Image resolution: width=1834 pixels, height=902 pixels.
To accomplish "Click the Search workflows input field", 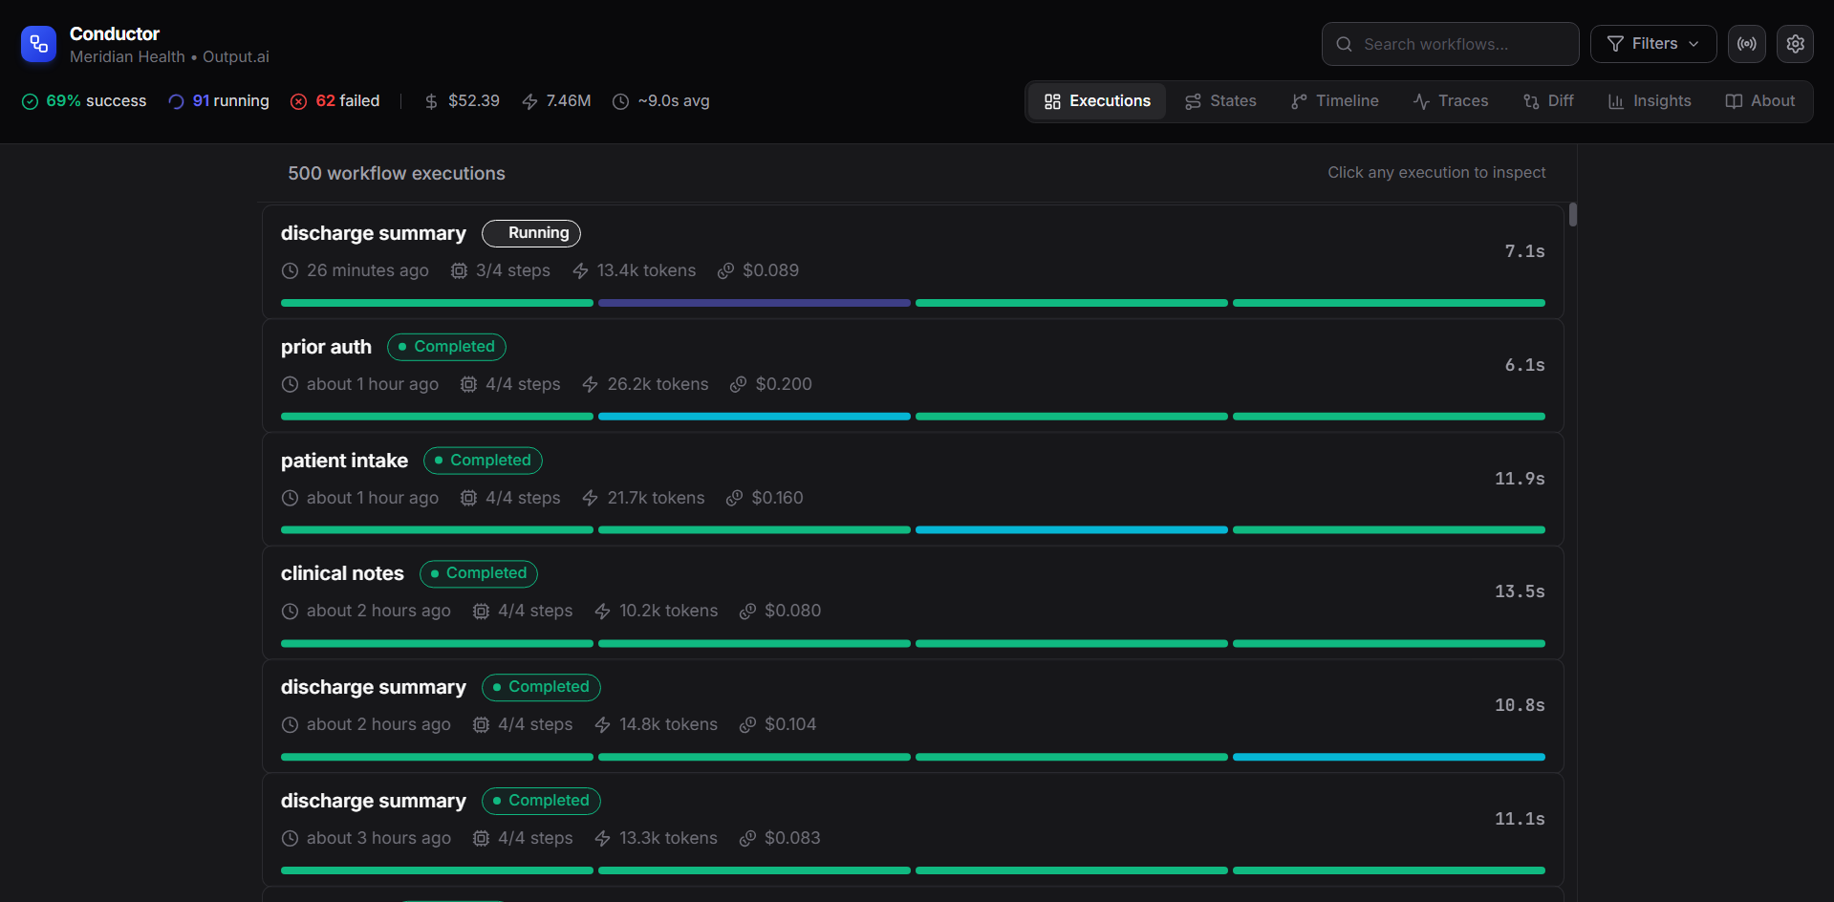I will pos(1450,44).
